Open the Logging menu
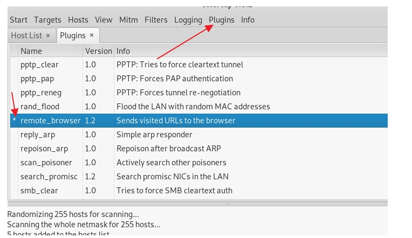 188,20
